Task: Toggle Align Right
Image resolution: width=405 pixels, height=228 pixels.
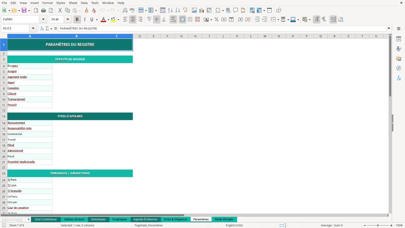Action: pos(140,20)
